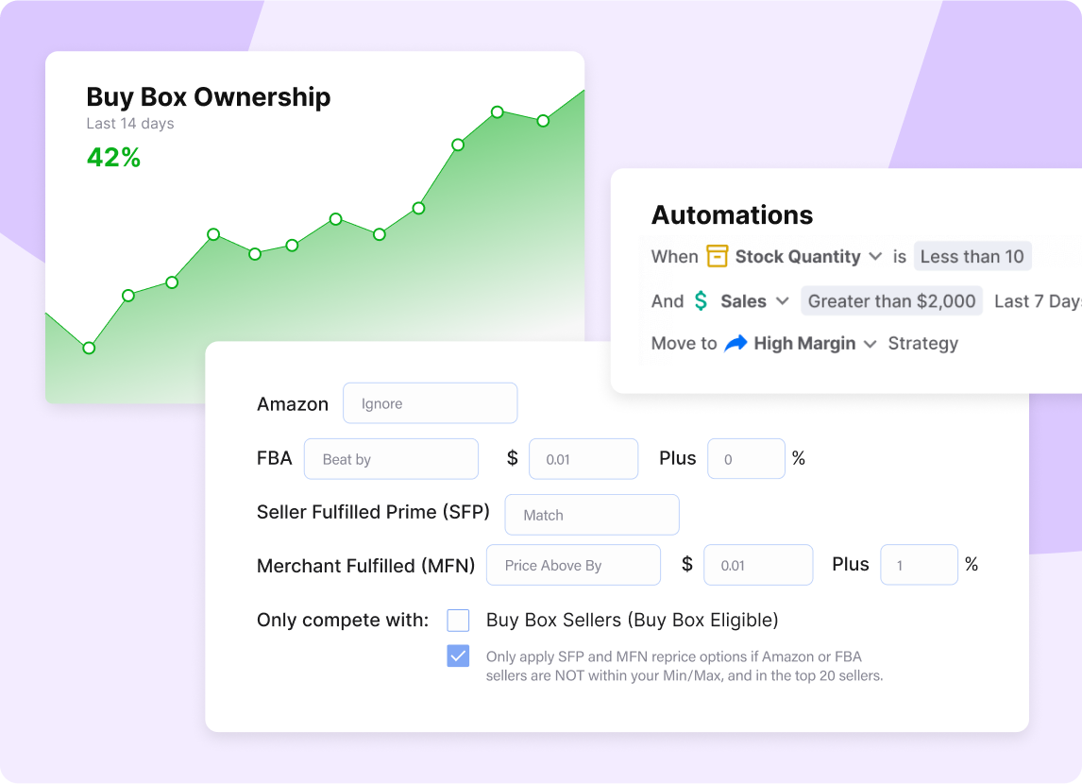Open the MFN Price Above By selector
The height and width of the screenshot is (784, 1082).
pyautogui.click(x=573, y=565)
